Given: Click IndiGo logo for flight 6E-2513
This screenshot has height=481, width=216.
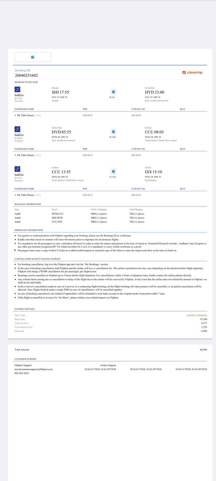Looking at the screenshot, I should tap(17, 169).
